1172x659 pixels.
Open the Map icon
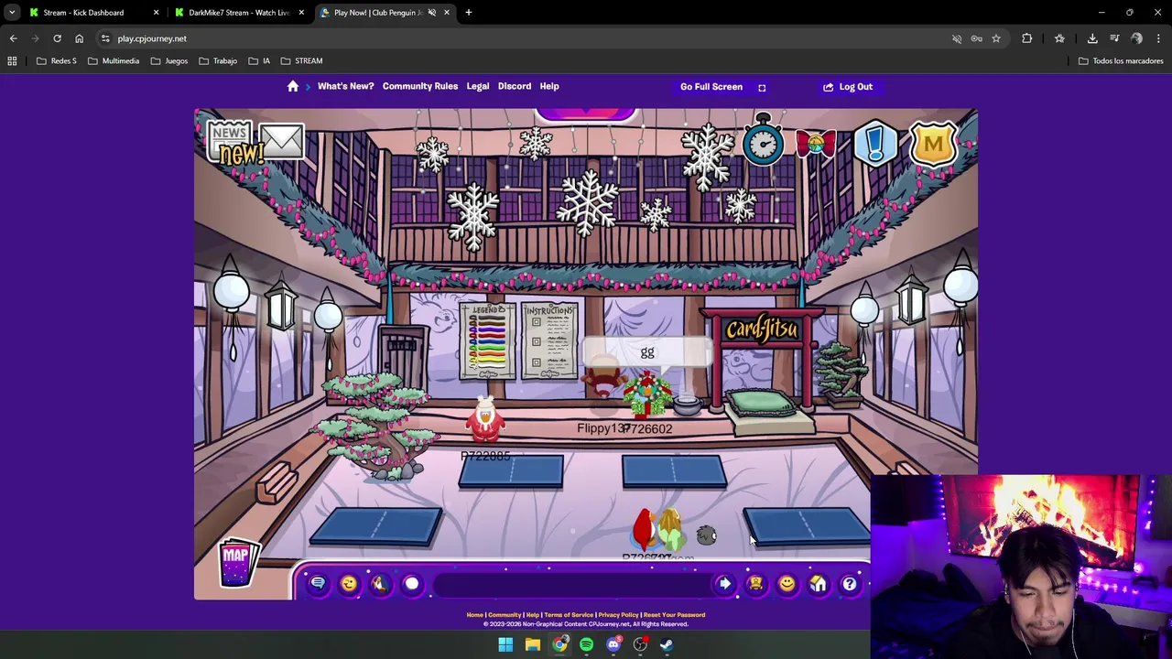(x=237, y=561)
